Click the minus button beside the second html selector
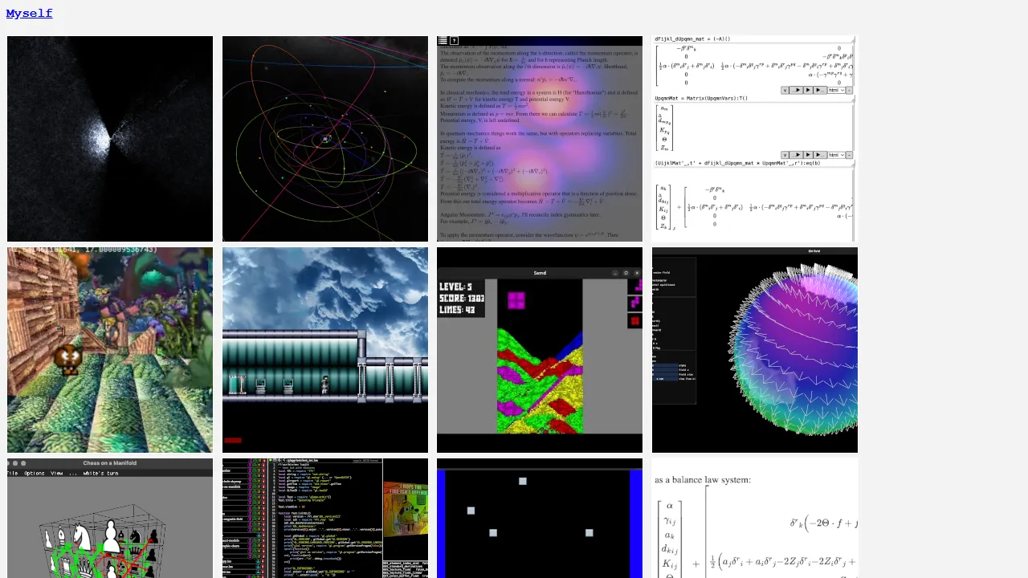The image size is (1028, 578). click(850, 155)
